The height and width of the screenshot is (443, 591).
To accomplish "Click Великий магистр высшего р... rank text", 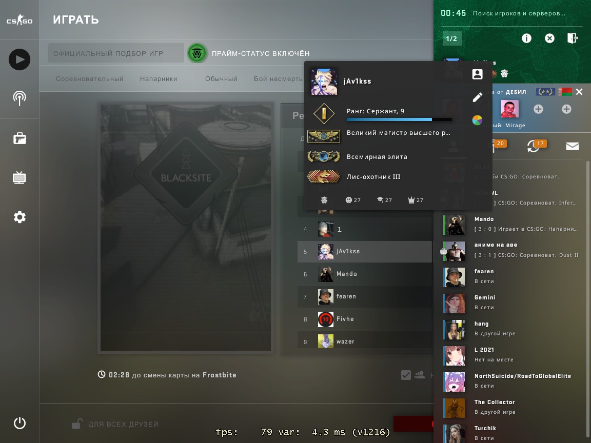I will [399, 133].
